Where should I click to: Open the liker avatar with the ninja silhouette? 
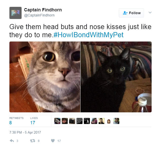click(x=87, y=121)
